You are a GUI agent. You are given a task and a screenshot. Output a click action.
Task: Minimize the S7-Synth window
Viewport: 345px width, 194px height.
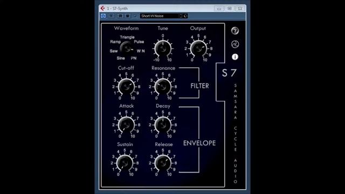point(219,9)
